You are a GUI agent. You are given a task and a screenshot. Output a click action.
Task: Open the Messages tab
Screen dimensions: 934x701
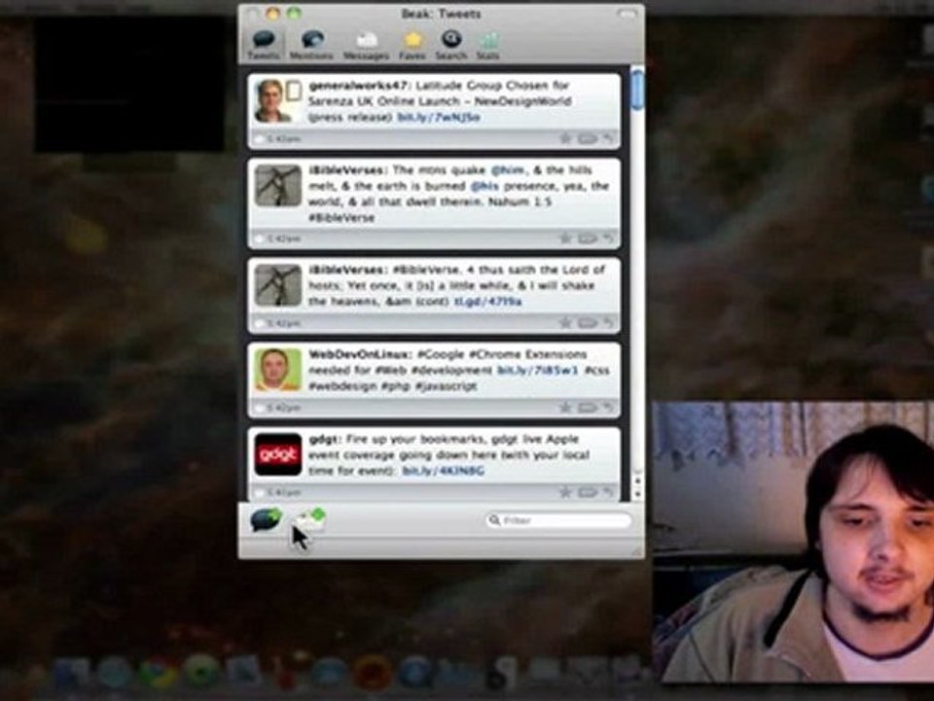(366, 46)
